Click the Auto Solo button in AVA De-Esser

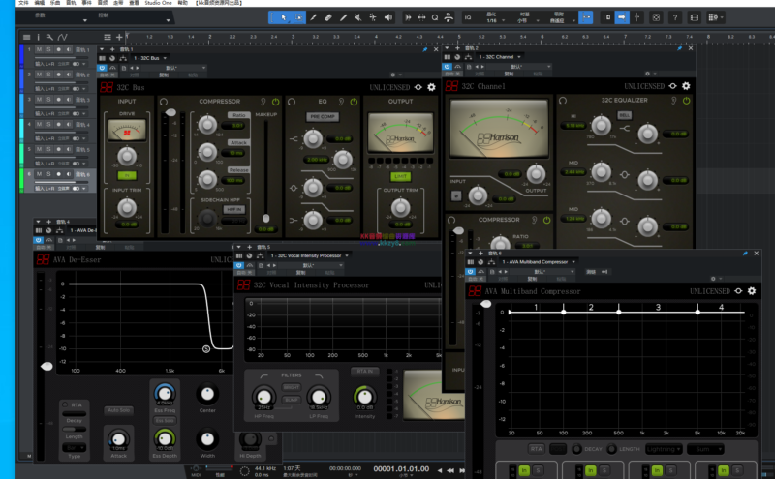point(118,410)
